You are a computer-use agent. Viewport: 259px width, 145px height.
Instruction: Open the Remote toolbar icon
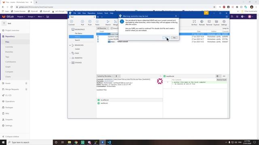coord(202,23)
